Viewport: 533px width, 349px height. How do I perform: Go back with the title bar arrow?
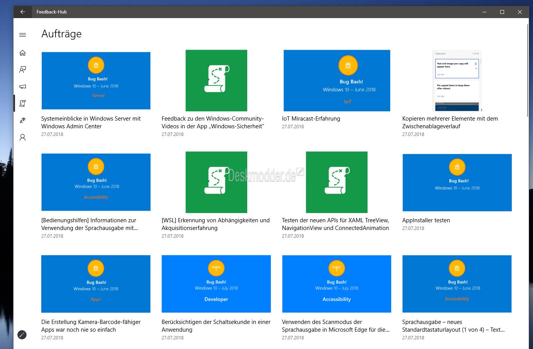23,12
